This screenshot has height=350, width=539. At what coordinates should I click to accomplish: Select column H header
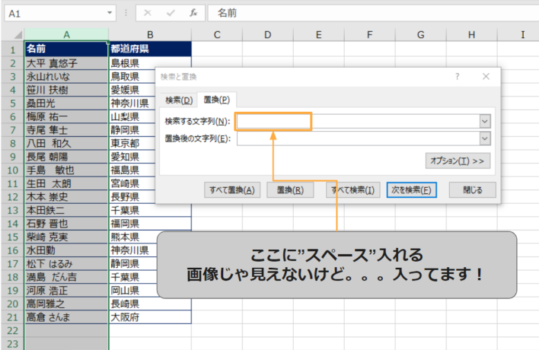471,35
